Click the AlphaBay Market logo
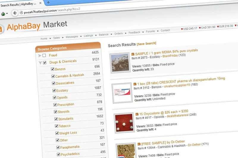This screenshot has height=158, width=238. coord(34,26)
